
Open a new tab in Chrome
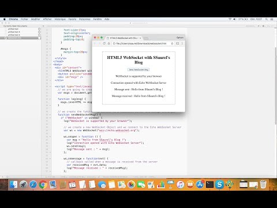tap(146, 38)
